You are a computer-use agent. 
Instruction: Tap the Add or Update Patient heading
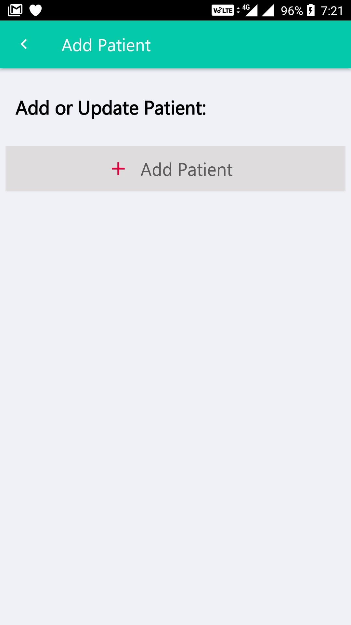111,108
